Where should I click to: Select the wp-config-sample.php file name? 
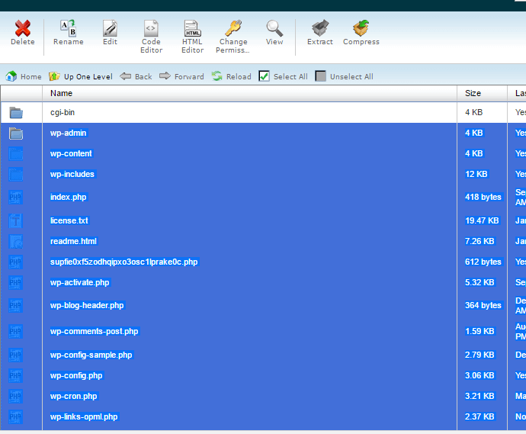(91, 355)
